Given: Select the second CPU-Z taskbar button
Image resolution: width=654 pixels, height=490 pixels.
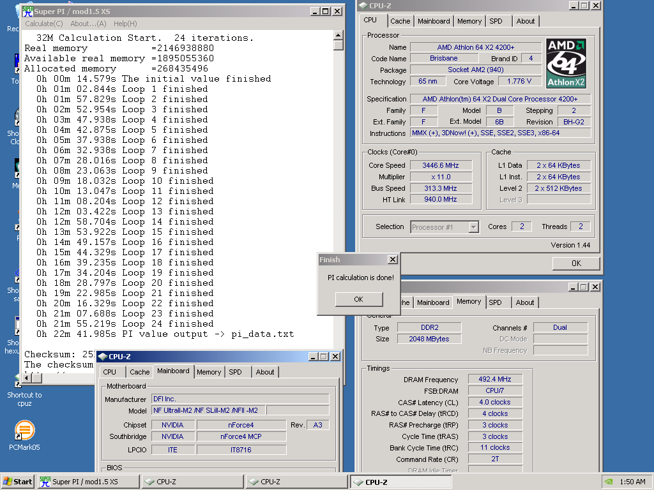Looking at the screenshot, I should [296, 482].
